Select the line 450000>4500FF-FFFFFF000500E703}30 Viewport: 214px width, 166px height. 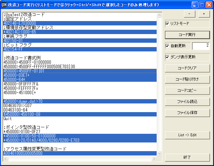click(x=80, y=67)
